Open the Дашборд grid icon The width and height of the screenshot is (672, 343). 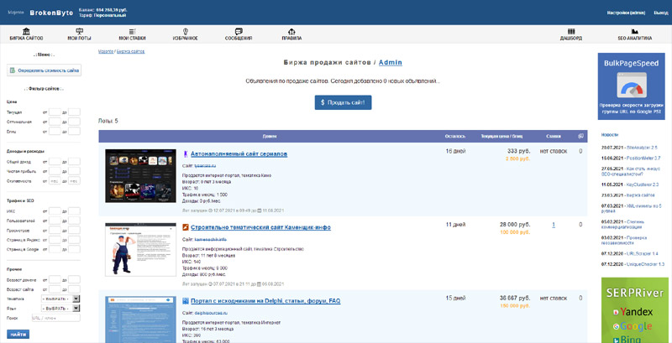click(571, 31)
